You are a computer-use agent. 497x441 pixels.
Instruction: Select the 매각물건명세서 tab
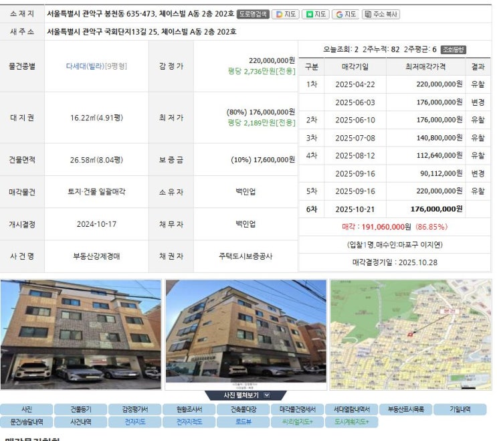297,410
